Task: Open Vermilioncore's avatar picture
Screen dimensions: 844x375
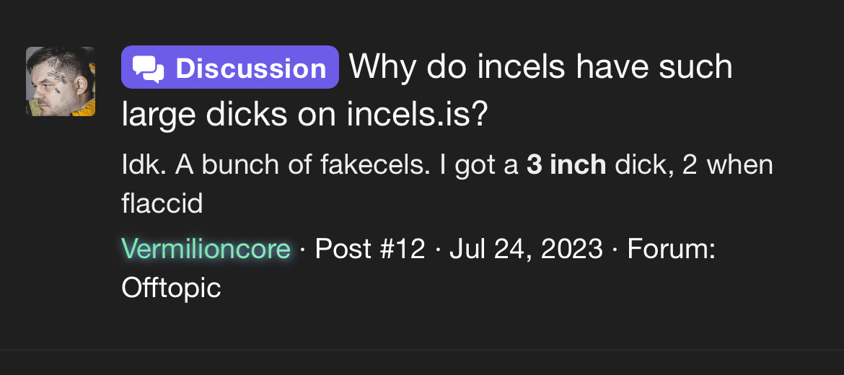Action: coord(61,81)
